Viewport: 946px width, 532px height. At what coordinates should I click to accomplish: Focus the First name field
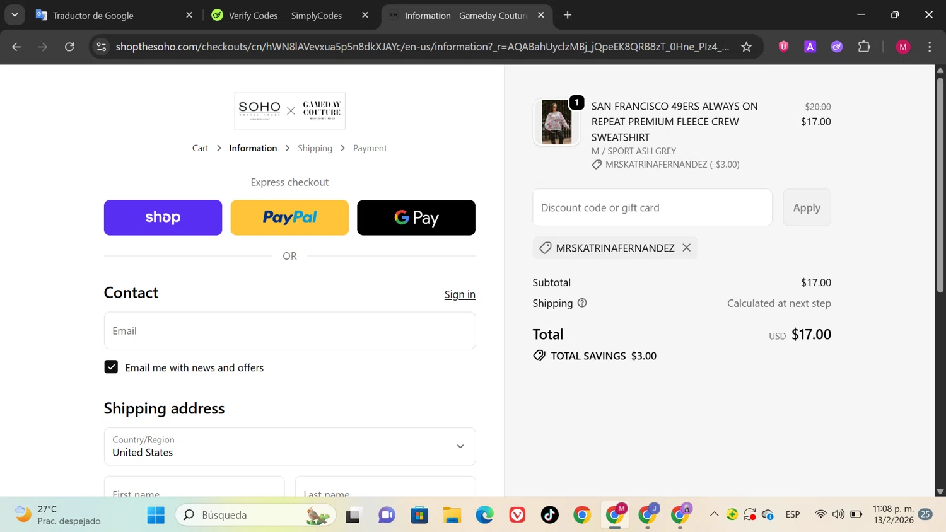[x=194, y=487]
